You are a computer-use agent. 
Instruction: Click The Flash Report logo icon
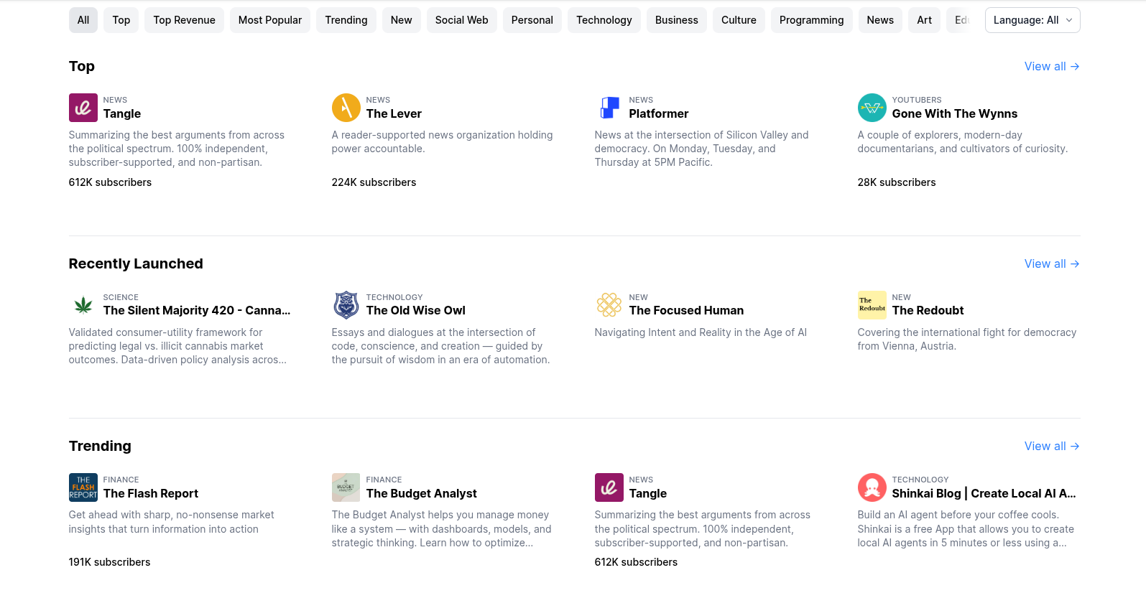pos(83,487)
